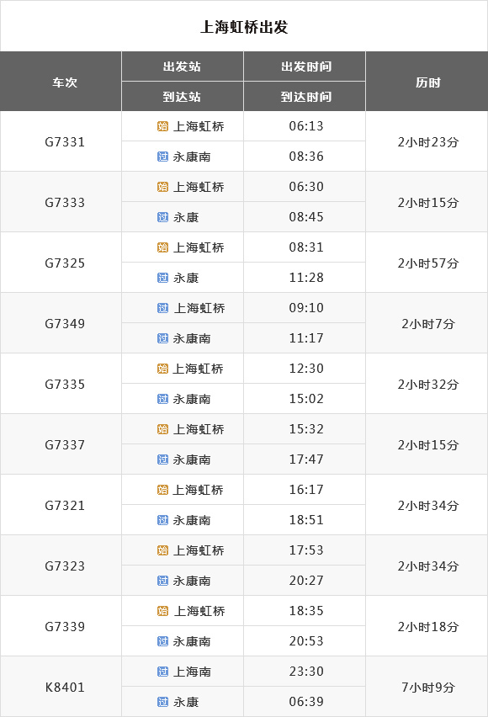Click the orange 始 icon in G7339 row

pos(162,611)
